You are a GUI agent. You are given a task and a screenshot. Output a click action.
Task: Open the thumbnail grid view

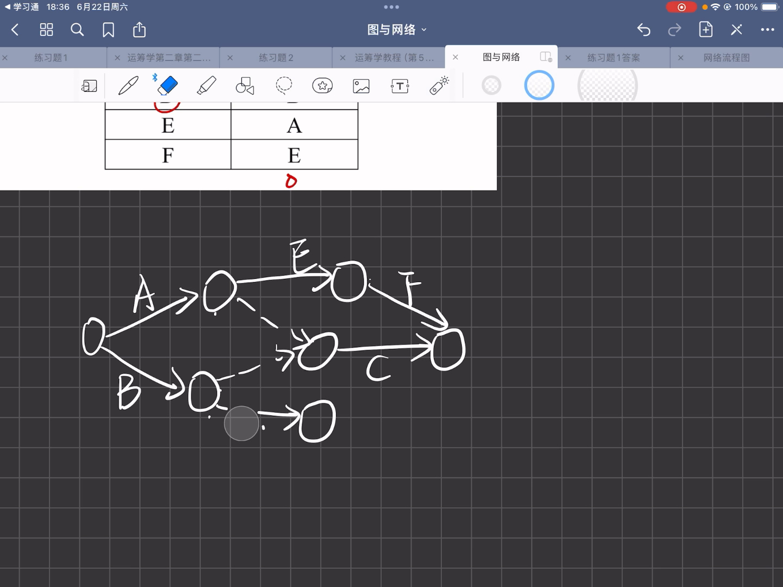pyautogui.click(x=46, y=30)
